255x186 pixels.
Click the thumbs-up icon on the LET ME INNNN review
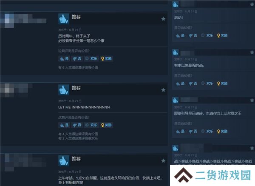point(64,90)
